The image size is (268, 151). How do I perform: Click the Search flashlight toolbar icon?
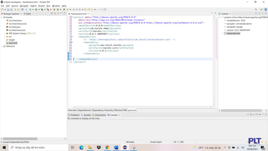tap(68, 9)
